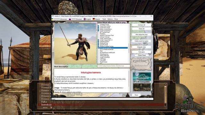This screenshot has width=205, height=115.
Task: Click the dark banner below CP 1.7X Compatible
Action: [142, 87]
